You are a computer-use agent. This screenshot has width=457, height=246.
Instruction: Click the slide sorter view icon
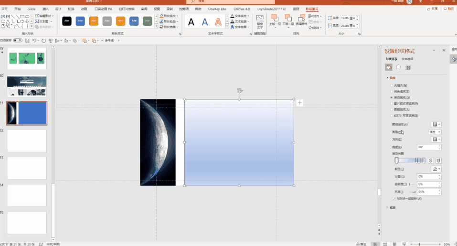click(385, 244)
